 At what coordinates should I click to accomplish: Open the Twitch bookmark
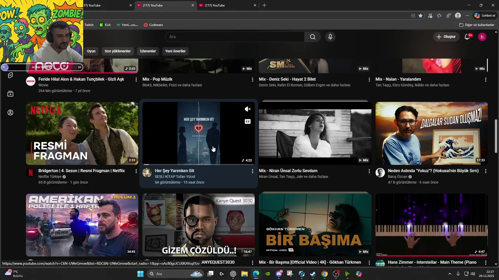pyautogui.click(x=89, y=25)
